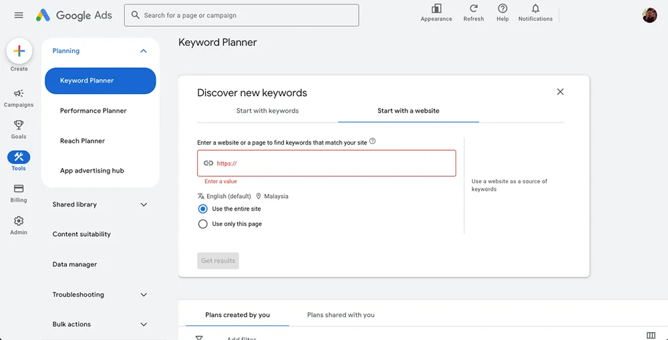Click the Create plus button

[19, 51]
